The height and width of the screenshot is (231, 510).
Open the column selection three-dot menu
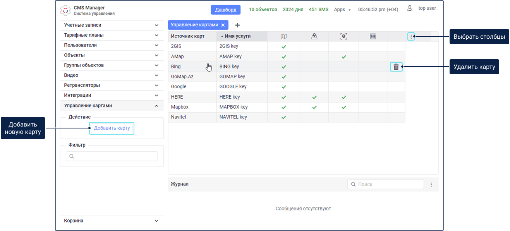tap(411, 37)
